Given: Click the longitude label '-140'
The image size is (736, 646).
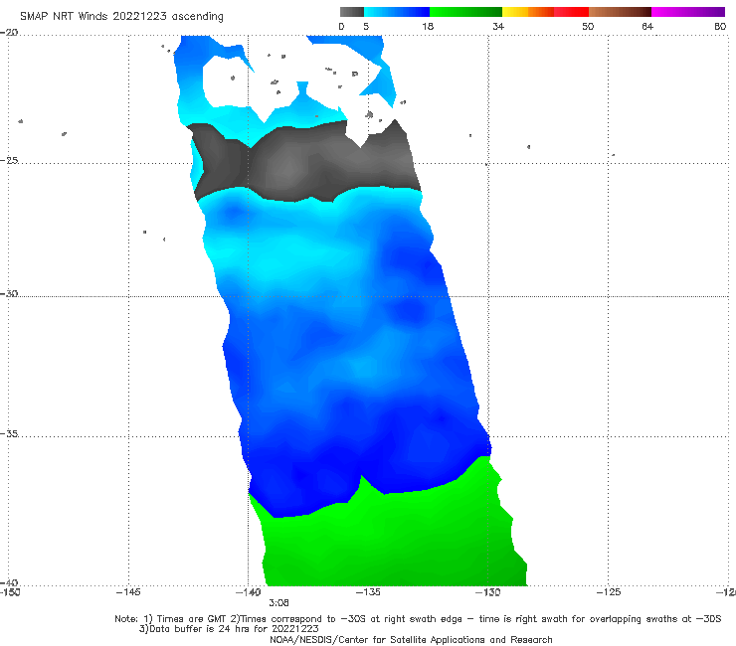Looking at the screenshot, I should 249,592.
